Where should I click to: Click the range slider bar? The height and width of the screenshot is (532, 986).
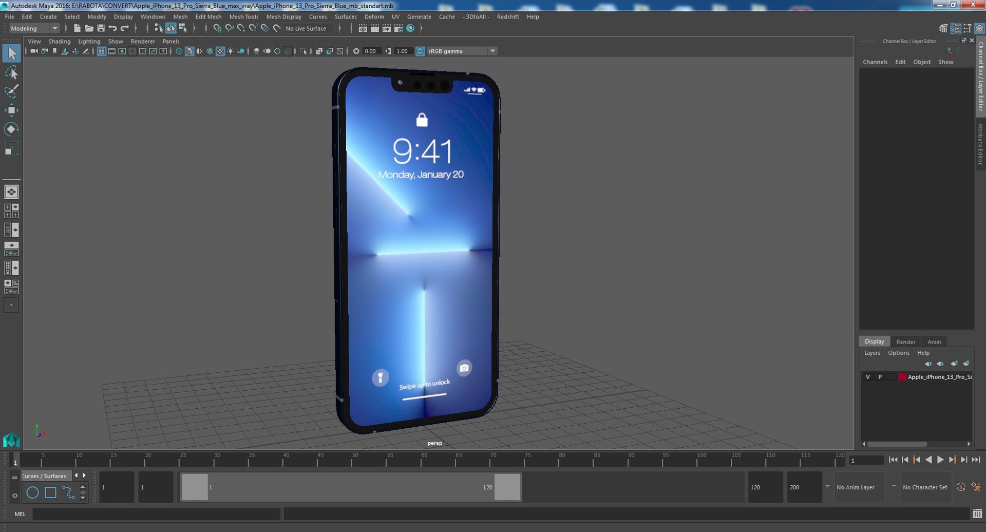tap(351, 487)
